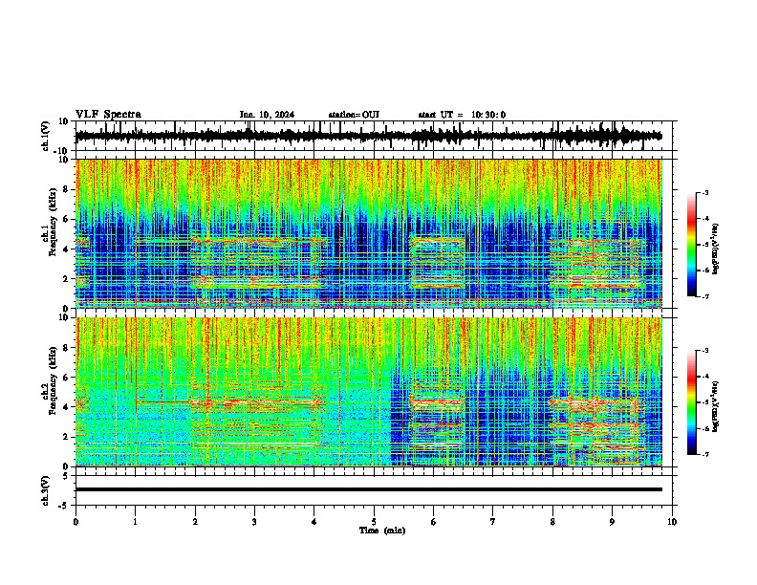Click the "4" tick on the time axis

coord(314,522)
